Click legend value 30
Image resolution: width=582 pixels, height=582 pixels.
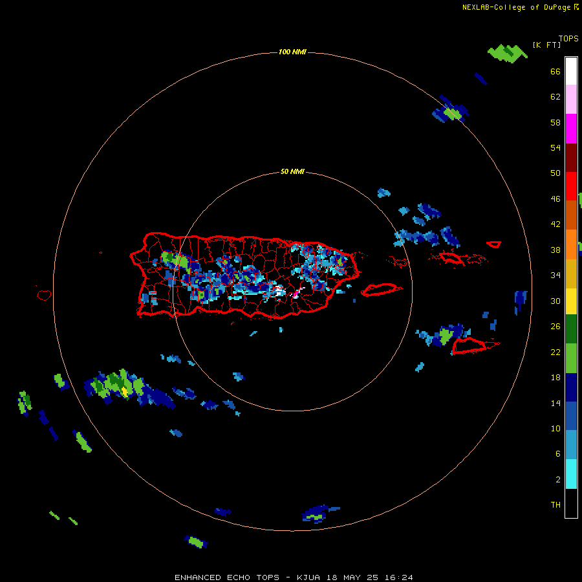tap(555, 301)
